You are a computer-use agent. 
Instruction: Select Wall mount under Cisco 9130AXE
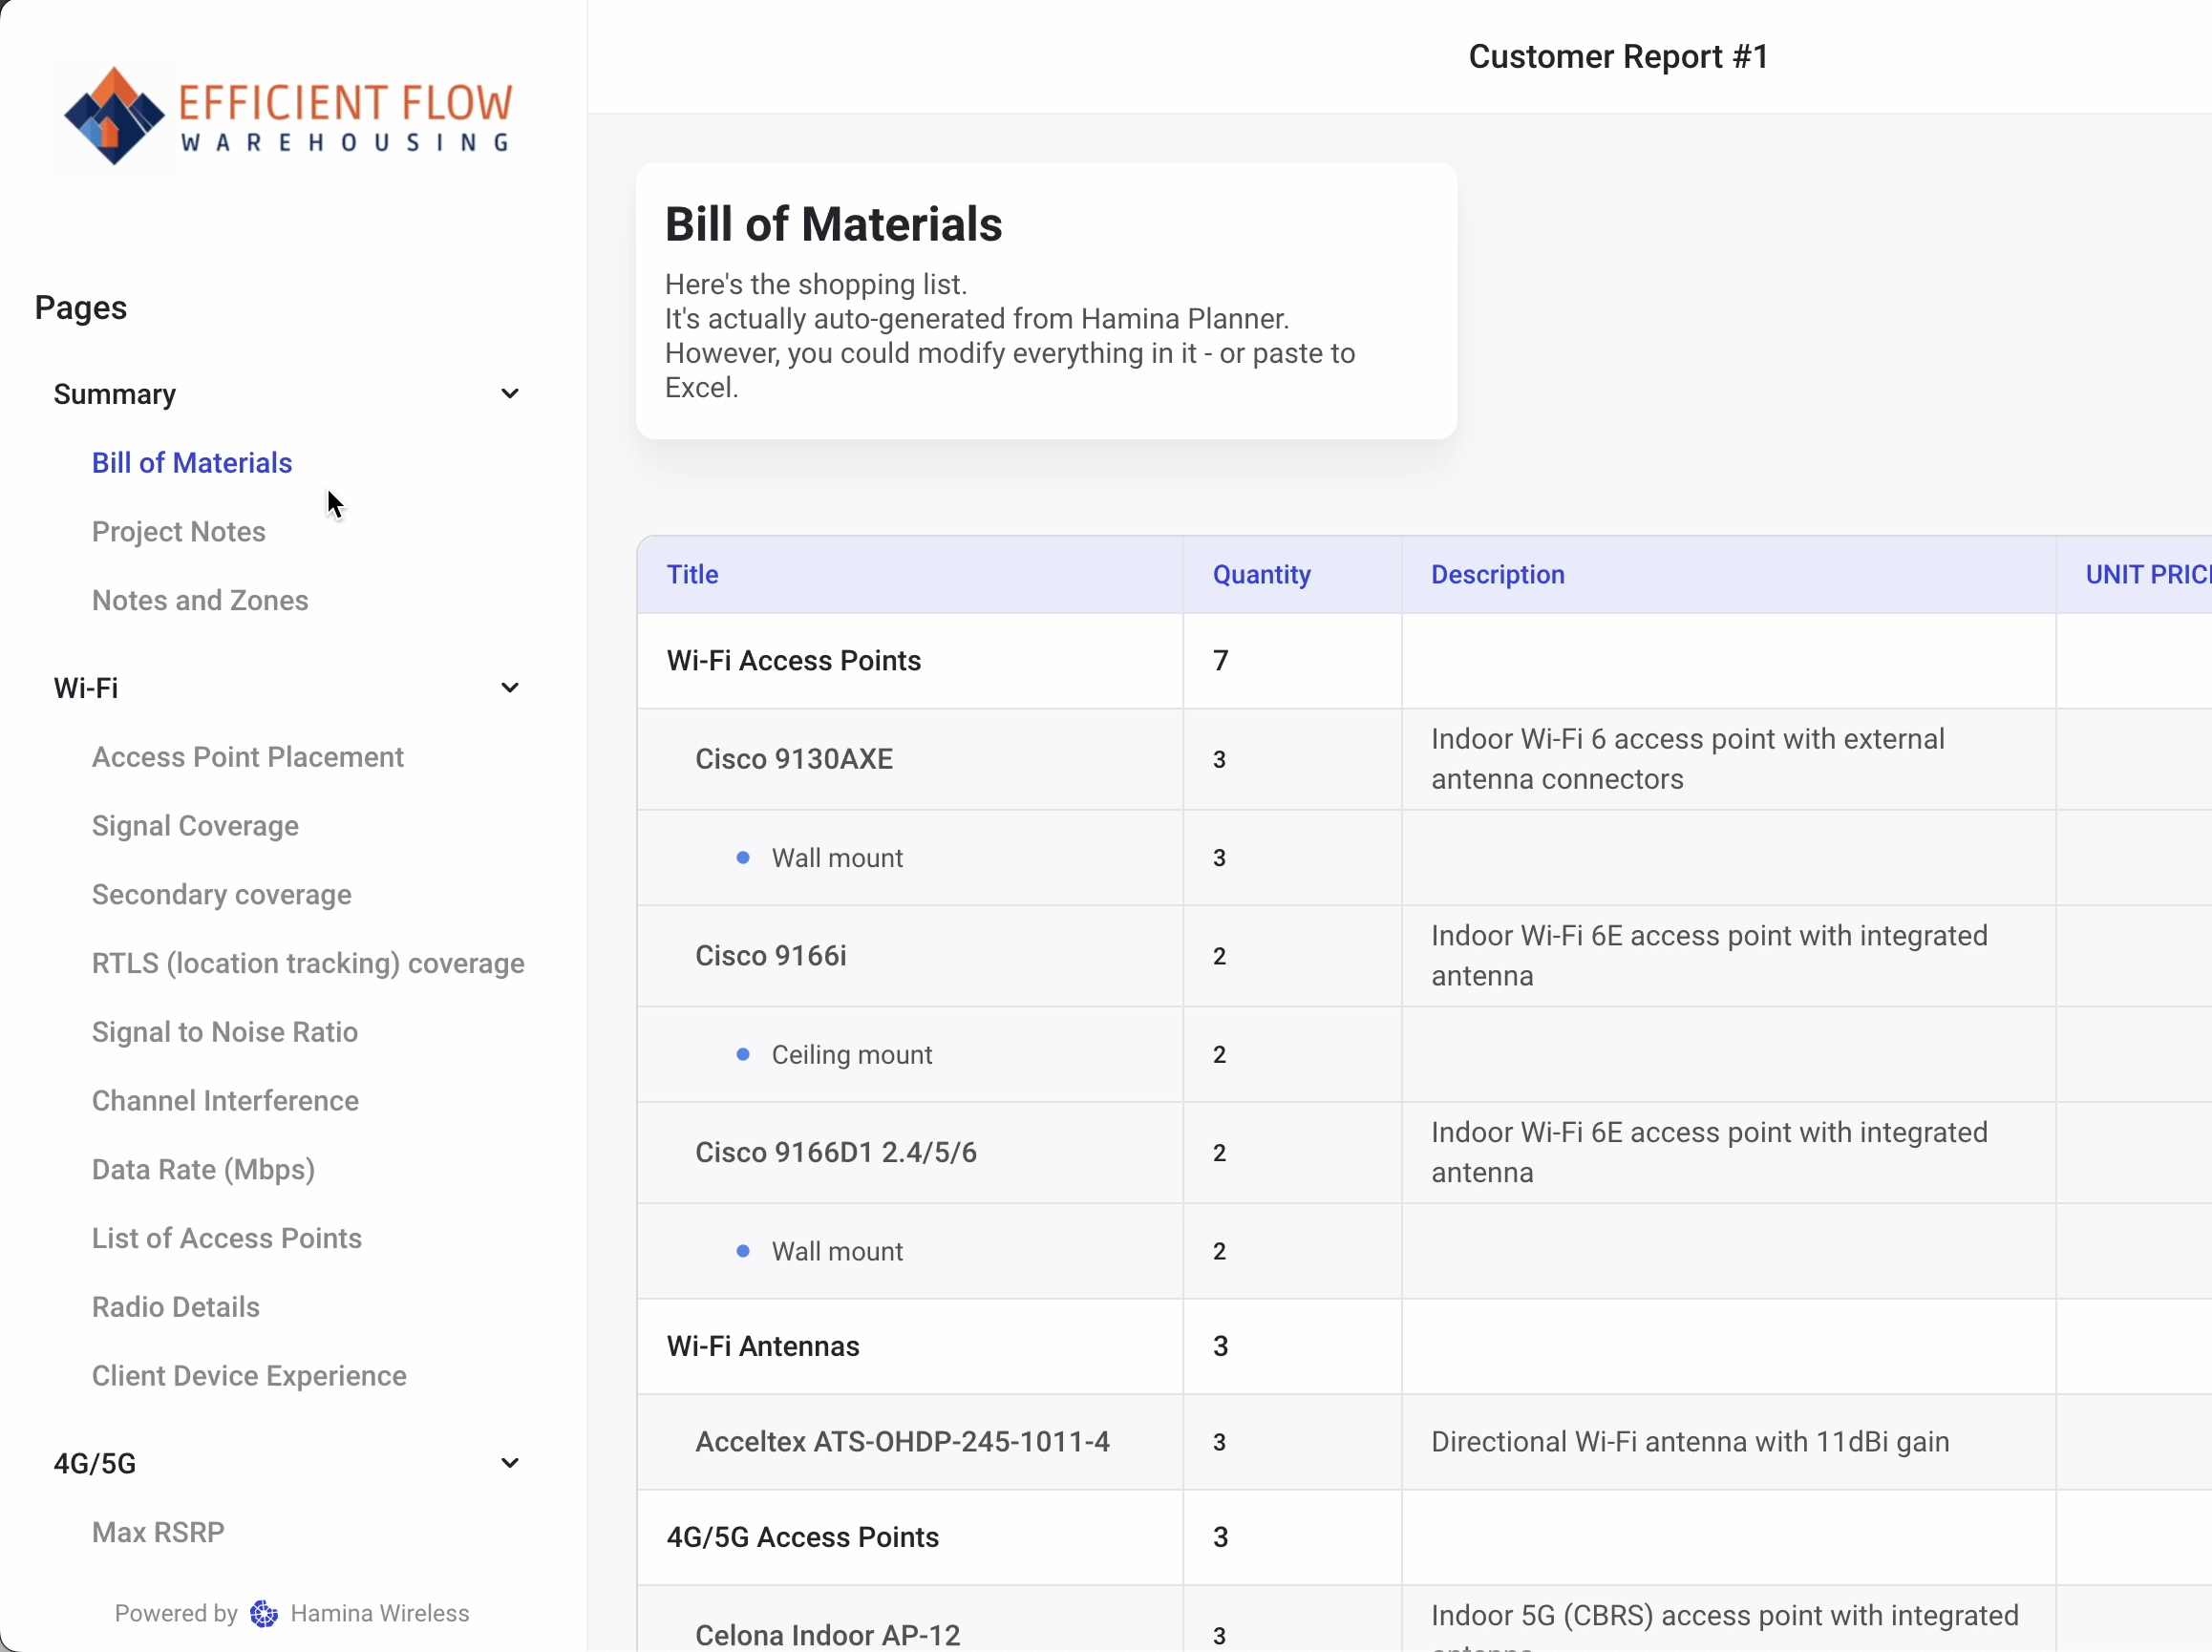pos(837,857)
